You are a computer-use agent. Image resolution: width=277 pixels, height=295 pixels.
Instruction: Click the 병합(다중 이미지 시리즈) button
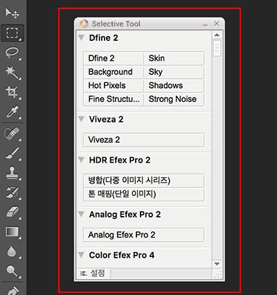point(144,181)
